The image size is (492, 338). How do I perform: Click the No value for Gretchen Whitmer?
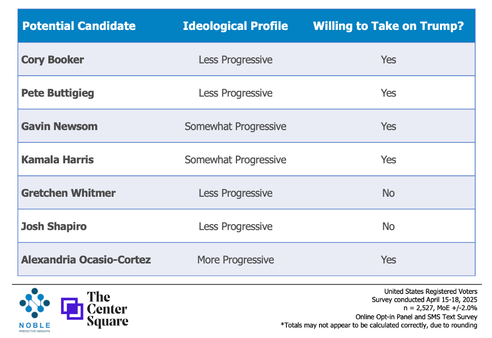[388, 193]
